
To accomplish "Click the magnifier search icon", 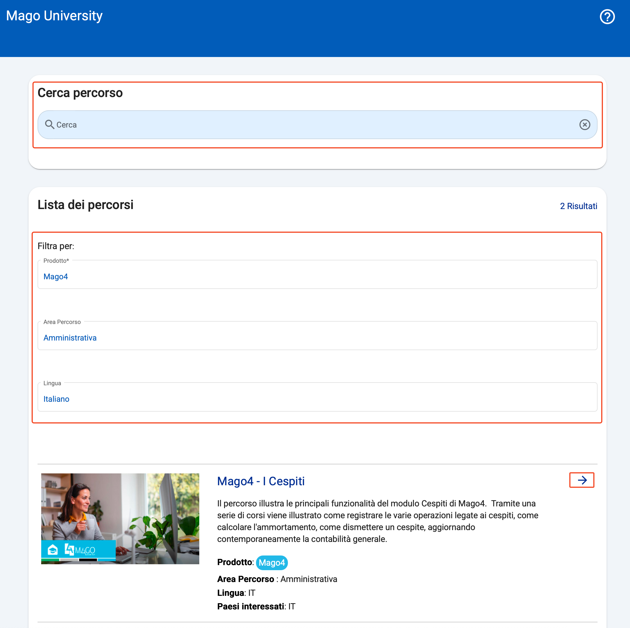I will click(x=50, y=124).
